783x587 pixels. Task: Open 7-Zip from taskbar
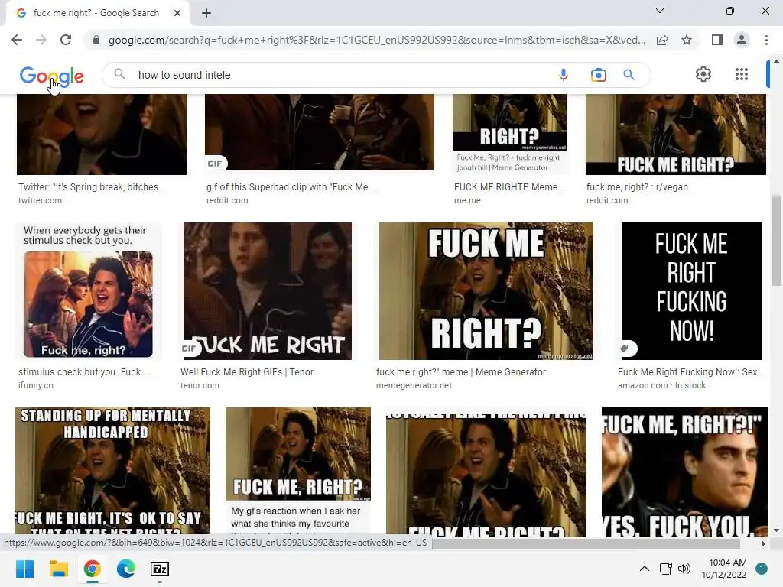[x=160, y=569]
